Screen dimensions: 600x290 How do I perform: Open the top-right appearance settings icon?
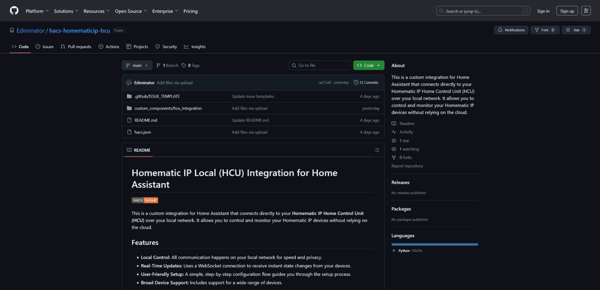pyautogui.click(x=586, y=11)
